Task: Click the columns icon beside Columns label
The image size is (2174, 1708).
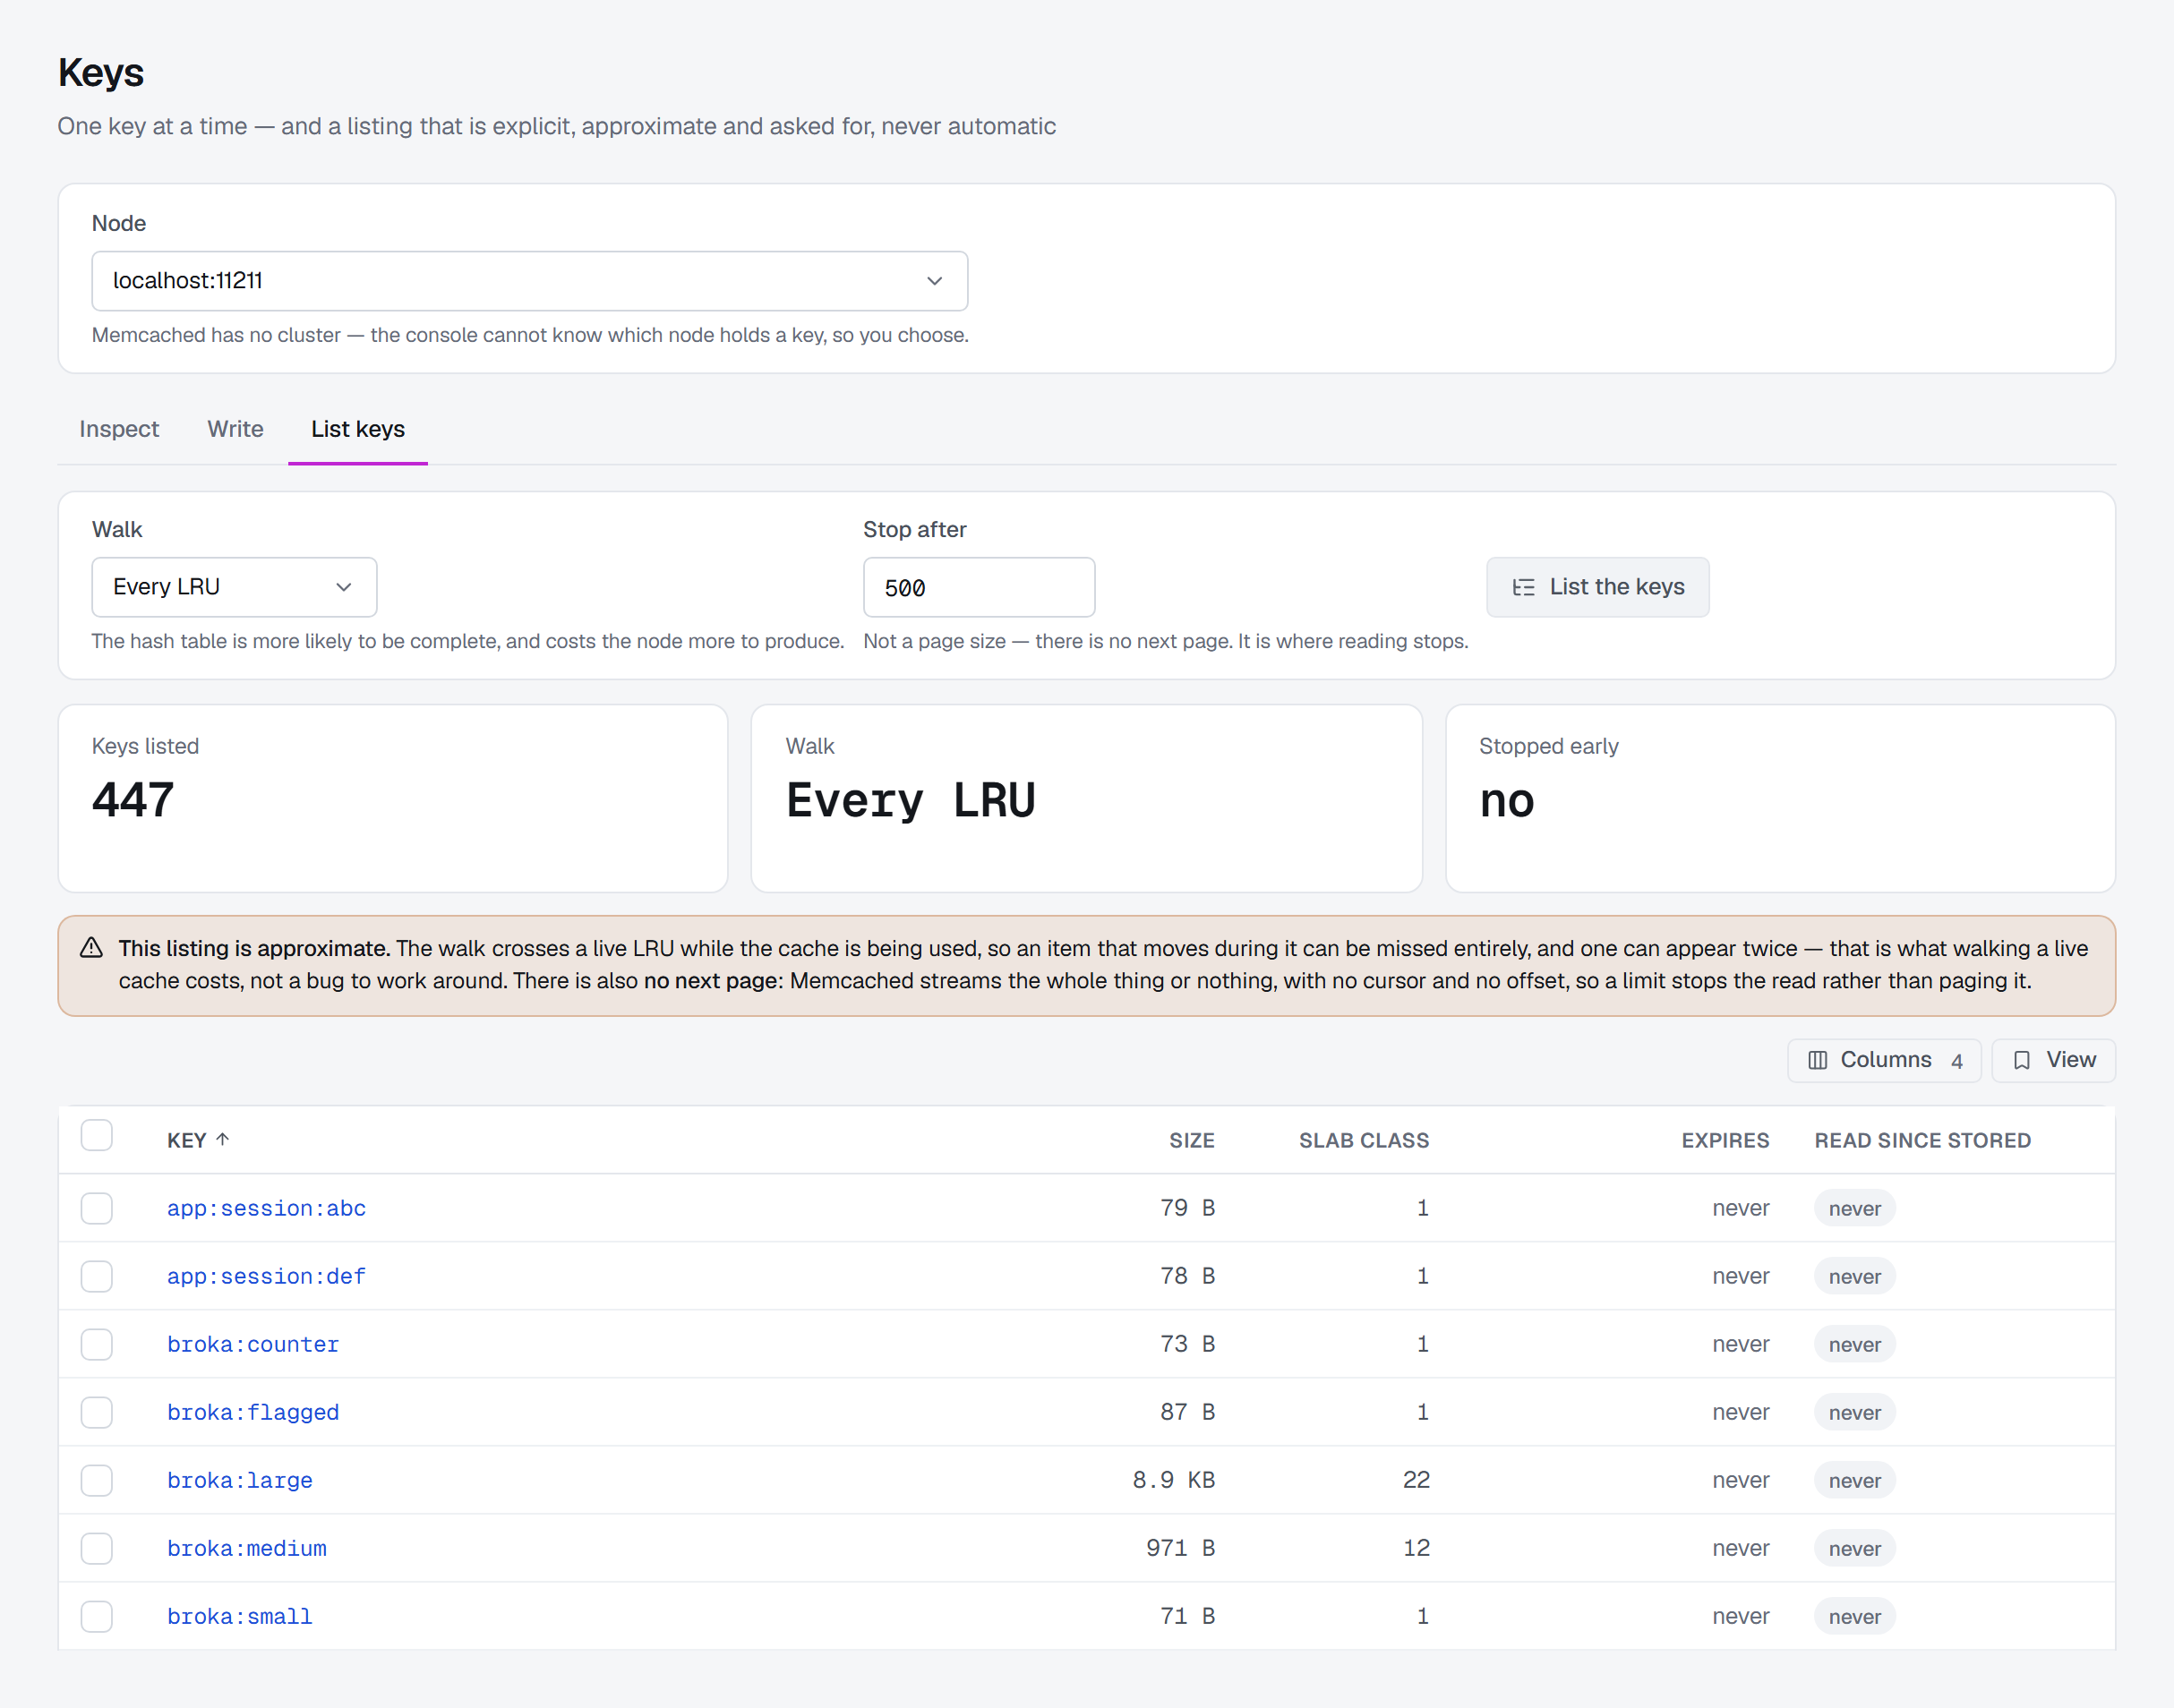Action: click(x=1817, y=1060)
